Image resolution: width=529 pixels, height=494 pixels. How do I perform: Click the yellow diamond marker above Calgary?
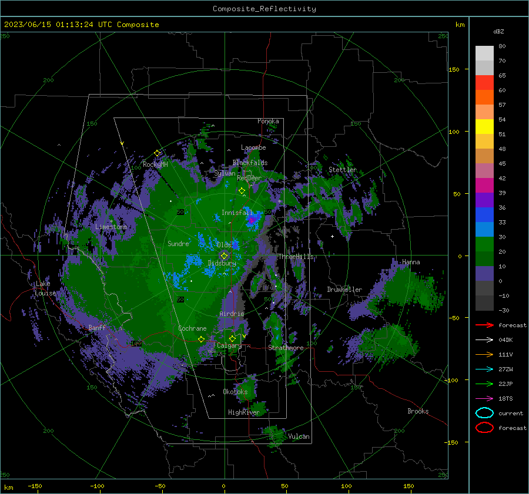[x=232, y=338]
